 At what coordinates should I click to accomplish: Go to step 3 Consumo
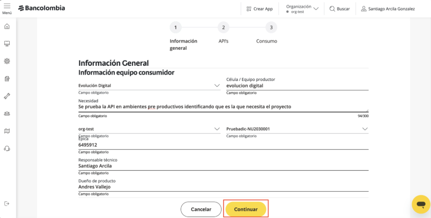coord(271,28)
